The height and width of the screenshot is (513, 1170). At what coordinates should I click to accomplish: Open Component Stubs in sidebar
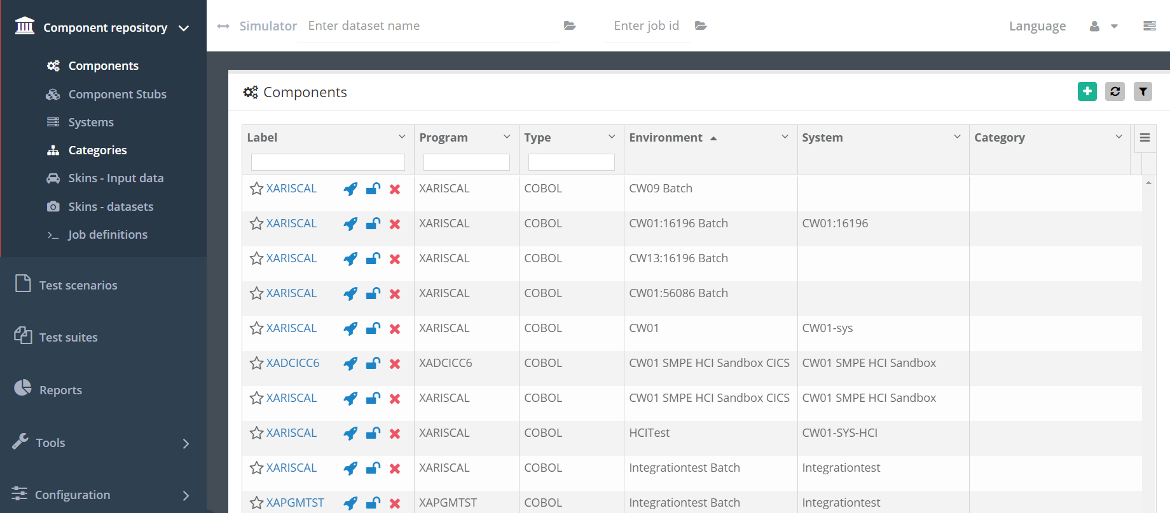click(118, 94)
